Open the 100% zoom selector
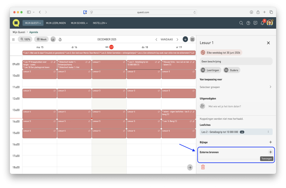Screen dimensions: 286x188 click(25, 39)
